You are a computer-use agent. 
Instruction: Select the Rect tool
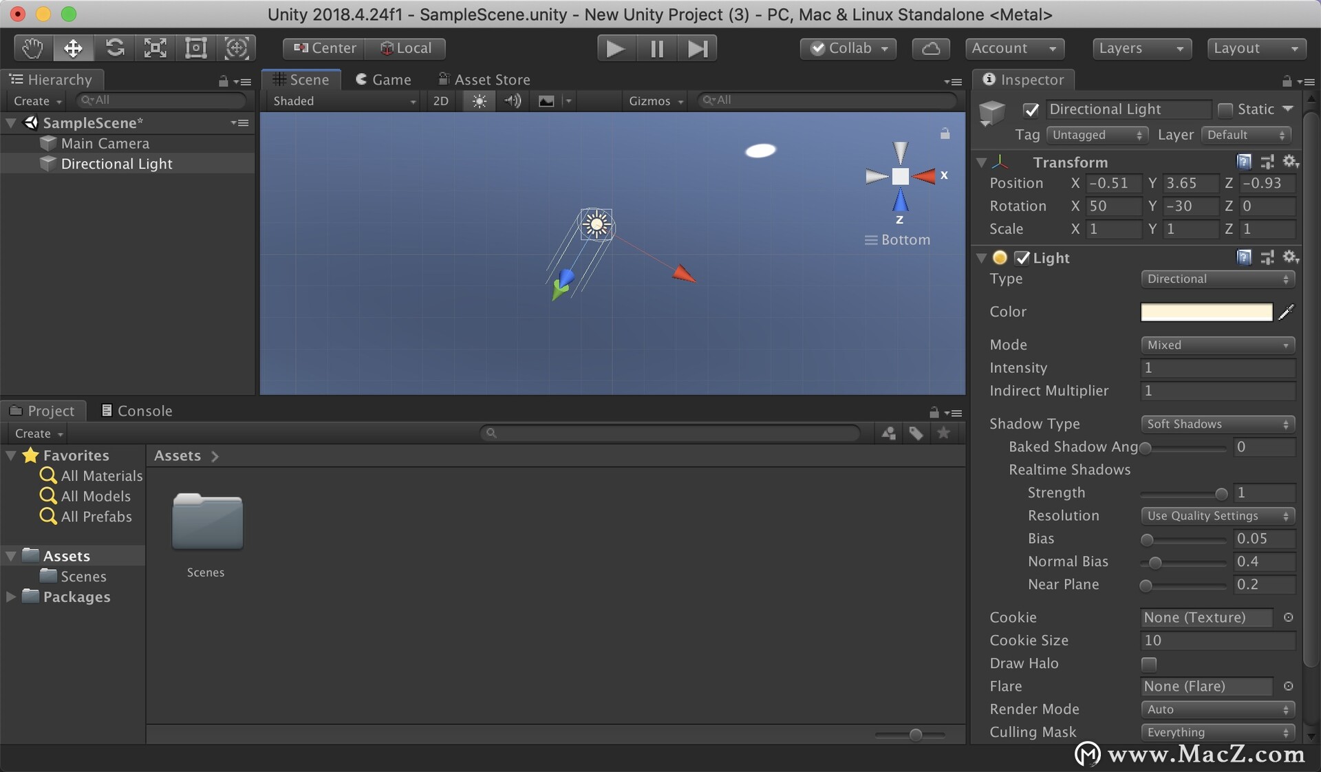point(196,48)
